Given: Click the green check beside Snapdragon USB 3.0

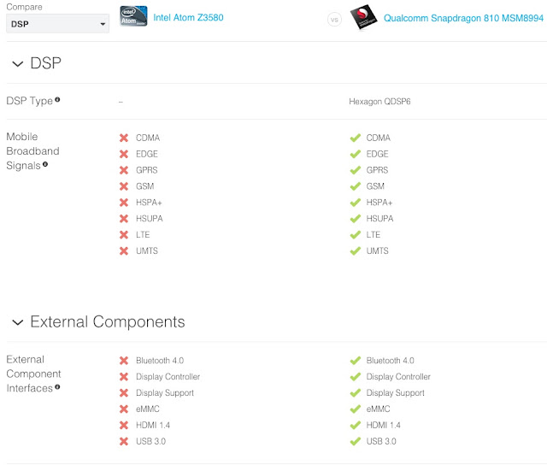Looking at the screenshot, I should 356,441.
